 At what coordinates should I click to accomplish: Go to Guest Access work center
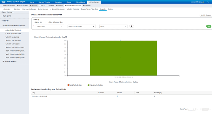(22, 6)
